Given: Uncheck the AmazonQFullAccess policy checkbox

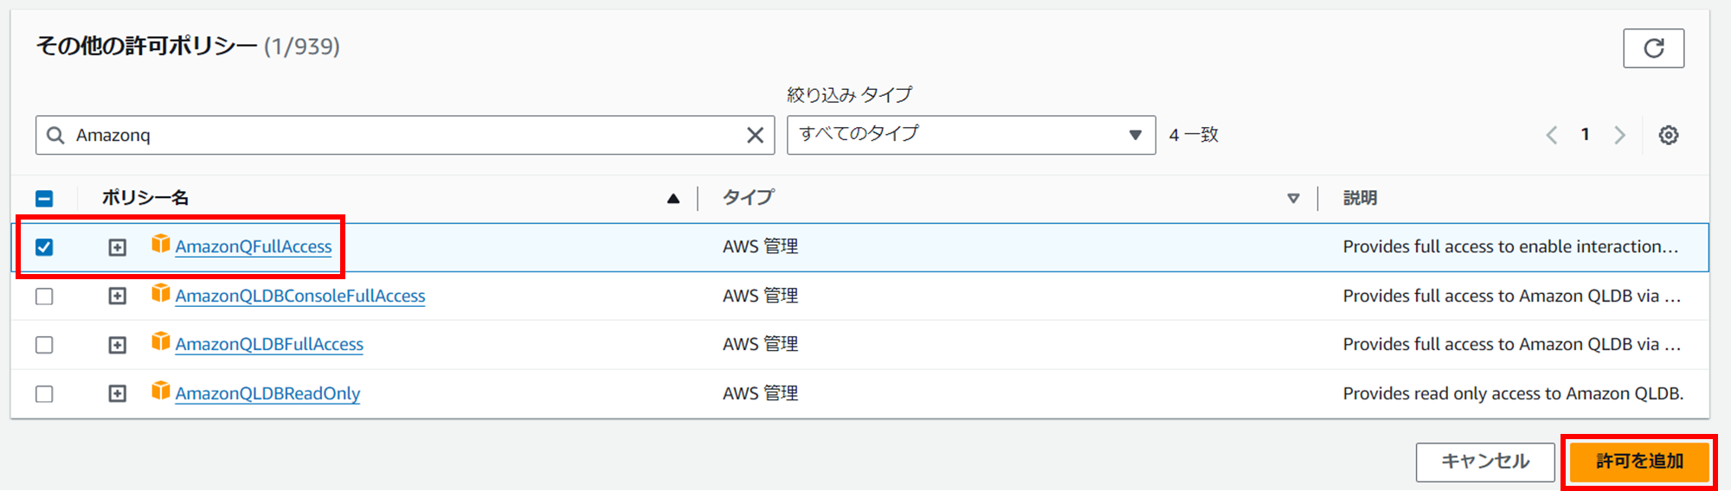Looking at the screenshot, I should 44,247.
